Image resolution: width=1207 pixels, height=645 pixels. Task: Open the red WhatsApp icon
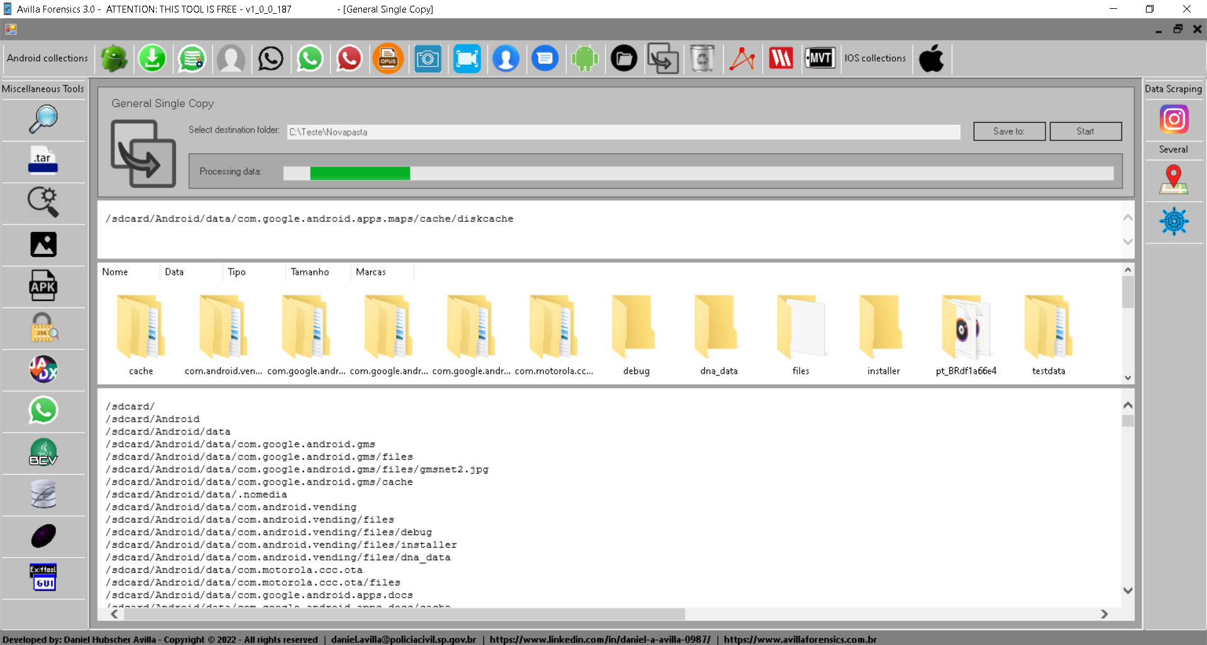click(349, 58)
